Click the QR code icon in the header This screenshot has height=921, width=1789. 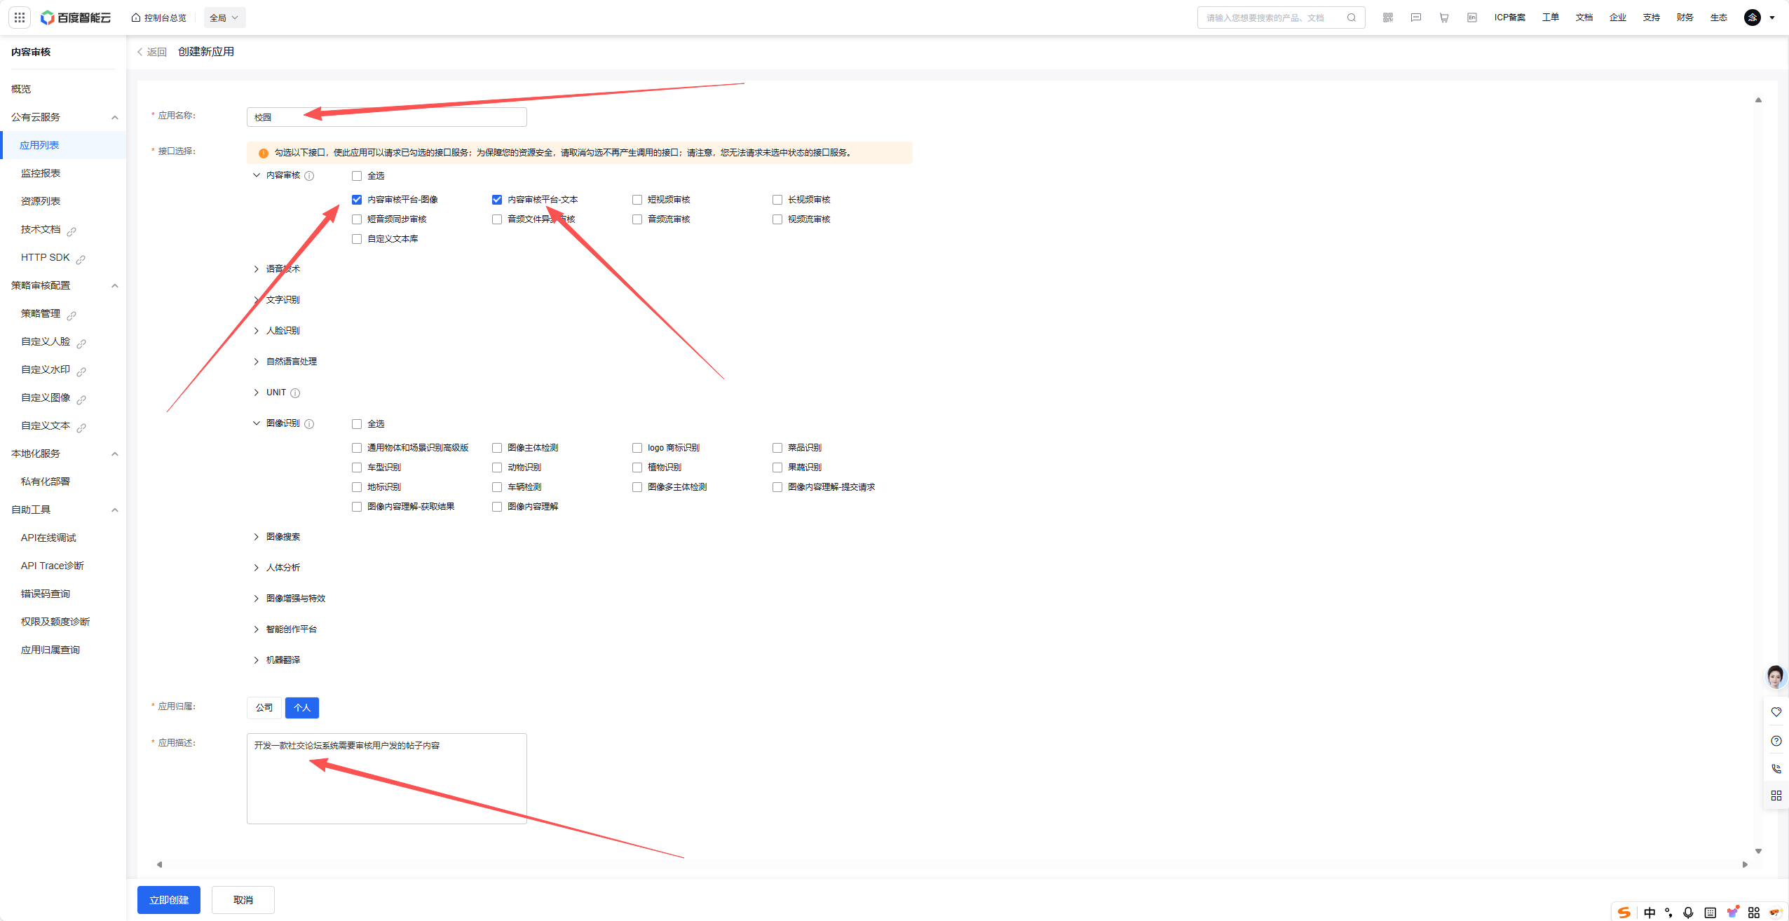tap(1387, 18)
